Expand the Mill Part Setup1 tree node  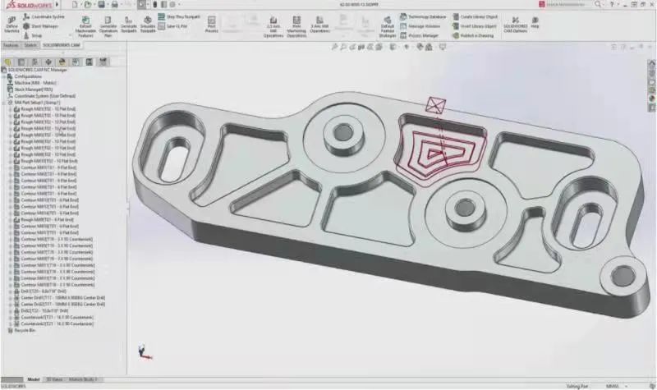5,102
